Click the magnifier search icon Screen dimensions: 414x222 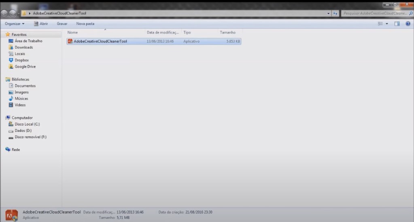411,13
